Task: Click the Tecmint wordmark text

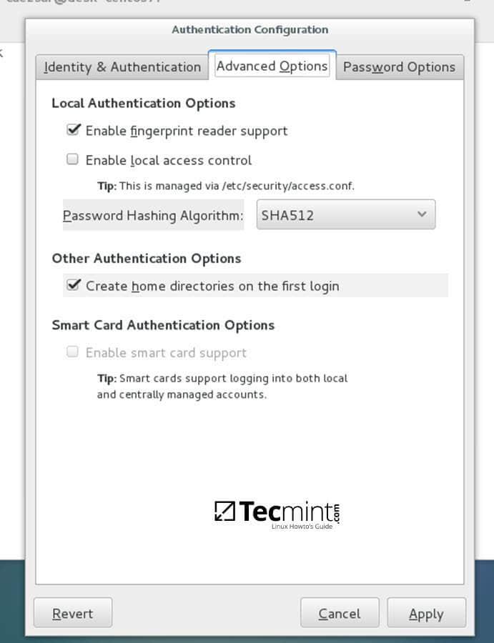Action: (x=290, y=511)
